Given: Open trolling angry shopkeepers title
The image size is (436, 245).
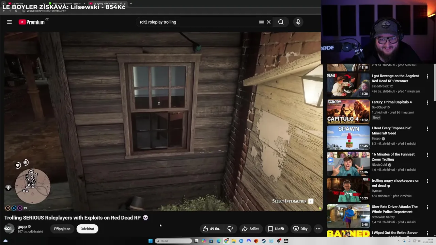Looking at the screenshot, I should pyautogui.click(x=395, y=183).
